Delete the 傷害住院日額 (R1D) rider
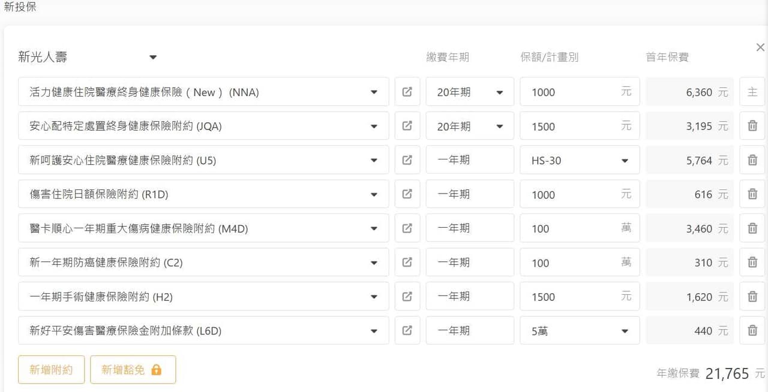 pos(752,194)
